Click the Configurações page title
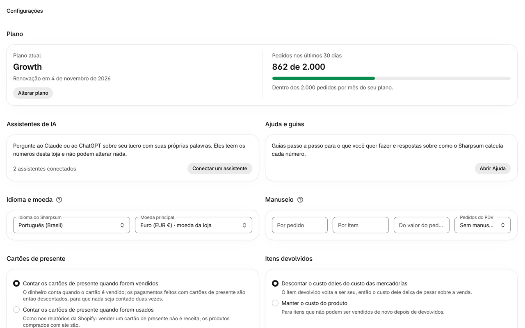The image size is (525, 328). pyautogui.click(x=25, y=11)
